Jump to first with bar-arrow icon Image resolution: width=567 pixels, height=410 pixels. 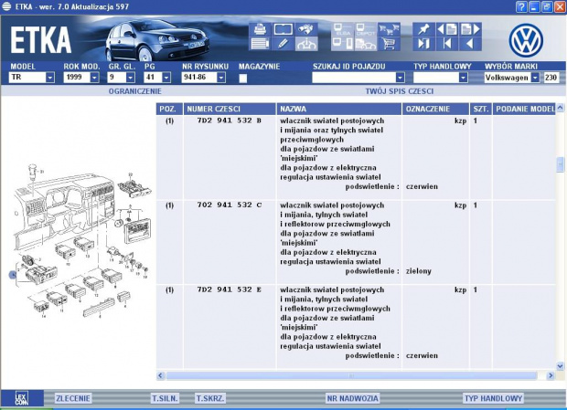[447, 44]
